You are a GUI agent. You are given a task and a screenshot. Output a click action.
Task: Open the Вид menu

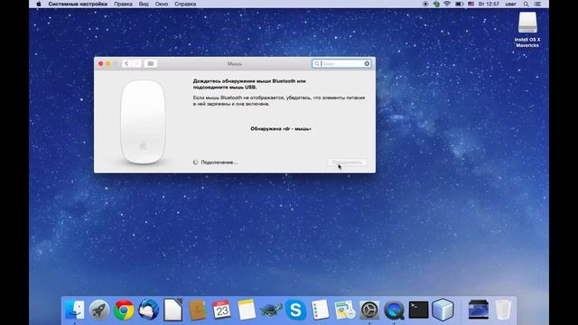pos(144,4)
